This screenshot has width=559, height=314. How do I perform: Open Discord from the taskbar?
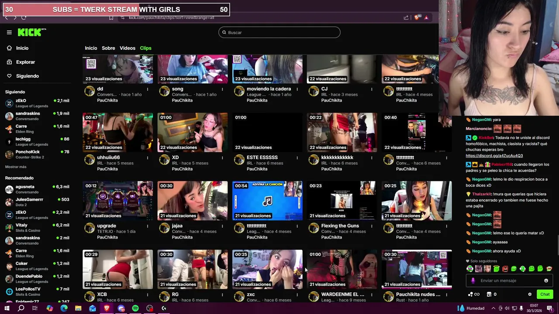(x=121, y=308)
